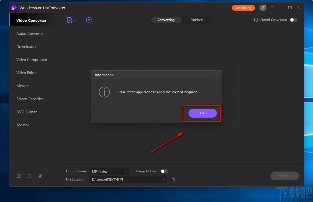Expand the Add Files dropdown arrow
This screenshot has width=313, height=202.
tap(76, 20)
